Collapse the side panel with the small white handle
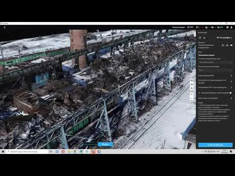The height and width of the screenshot is (176, 235). (x=194, y=35)
